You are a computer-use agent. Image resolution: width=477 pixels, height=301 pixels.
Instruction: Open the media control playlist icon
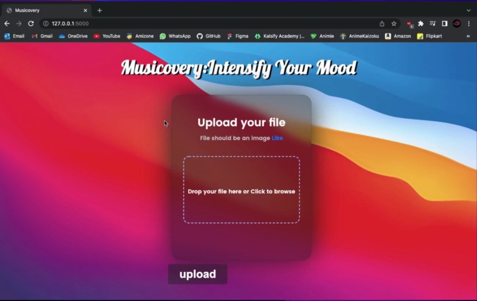point(433,24)
